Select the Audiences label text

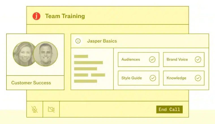point(131,59)
